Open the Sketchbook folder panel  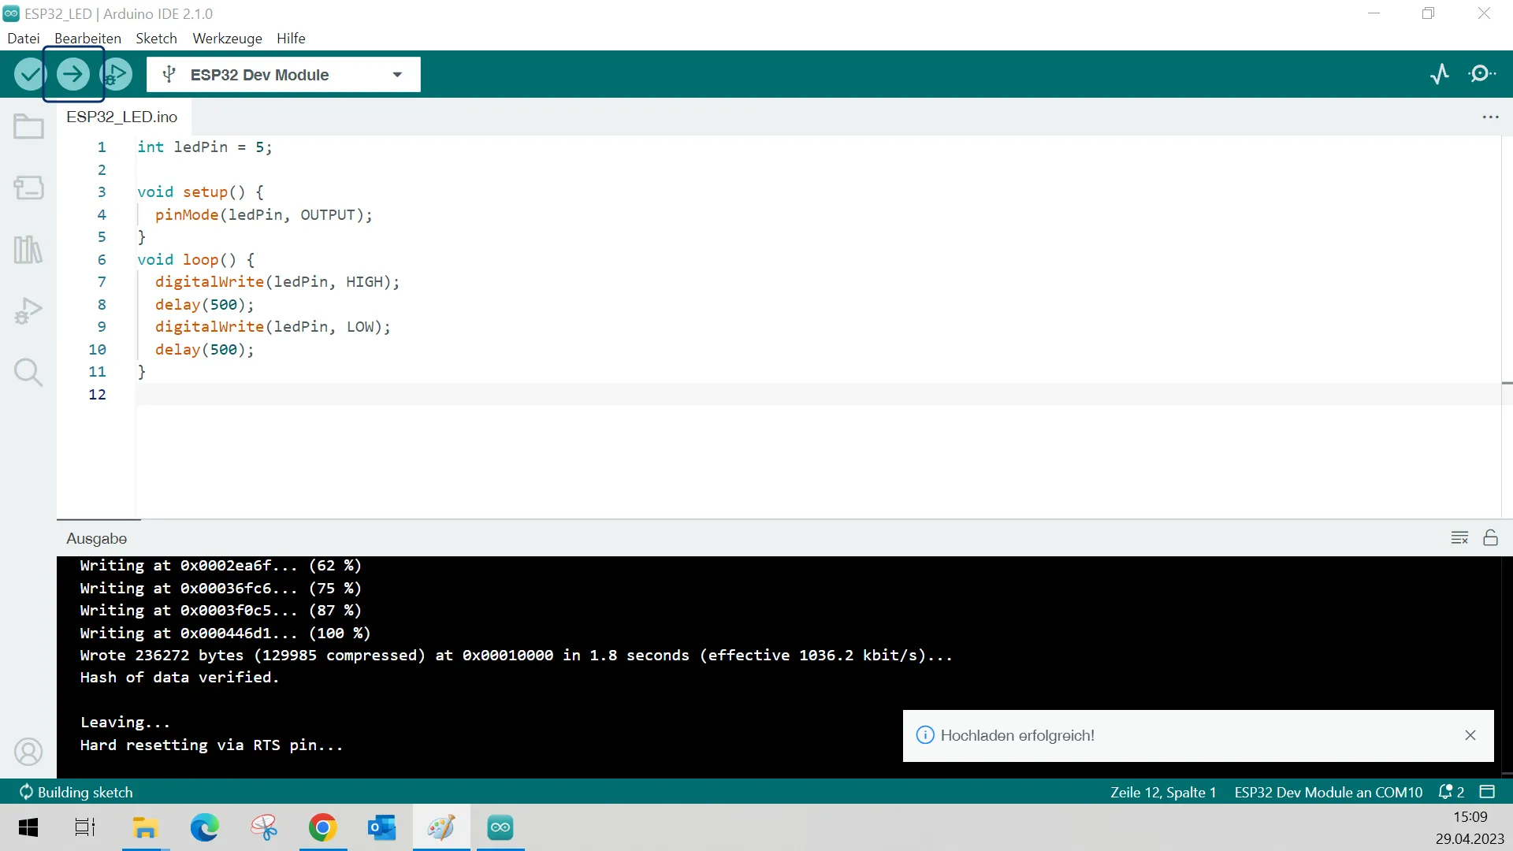tap(28, 126)
